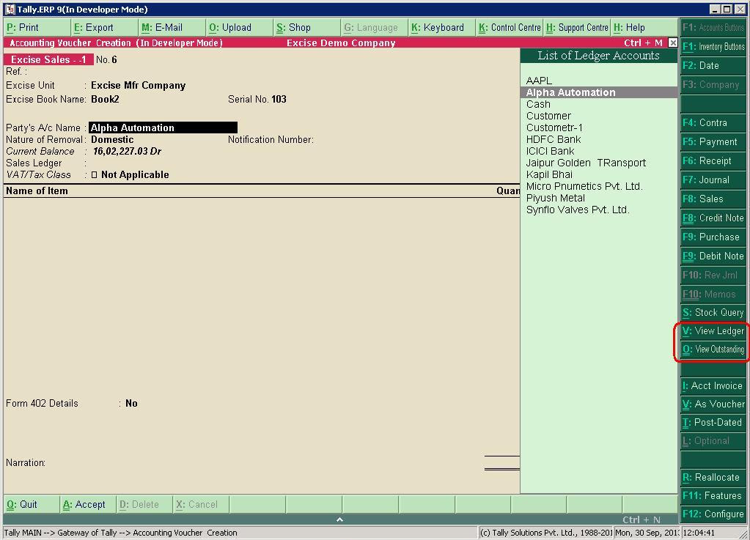
Task: Select HDFC Bank ledger
Action: click(x=599, y=139)
